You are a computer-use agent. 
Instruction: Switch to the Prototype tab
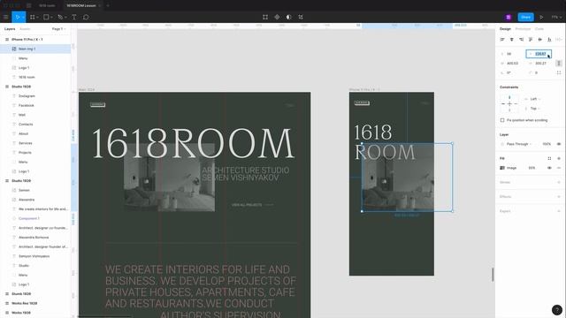tap(523, 29)
